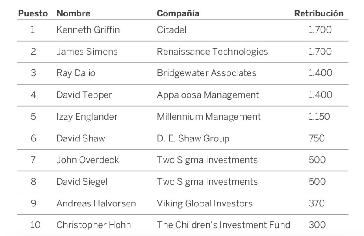Viewport: 364px width, 236px height.
Task: Click the Nombre column header
Action: click(x=73, y=13)
